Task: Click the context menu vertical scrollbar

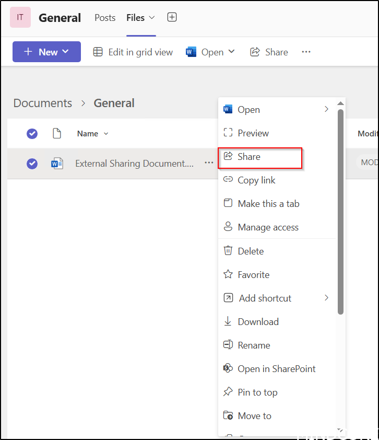Action: [x=340, y=209]
